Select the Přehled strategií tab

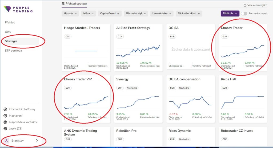(74, 4)
